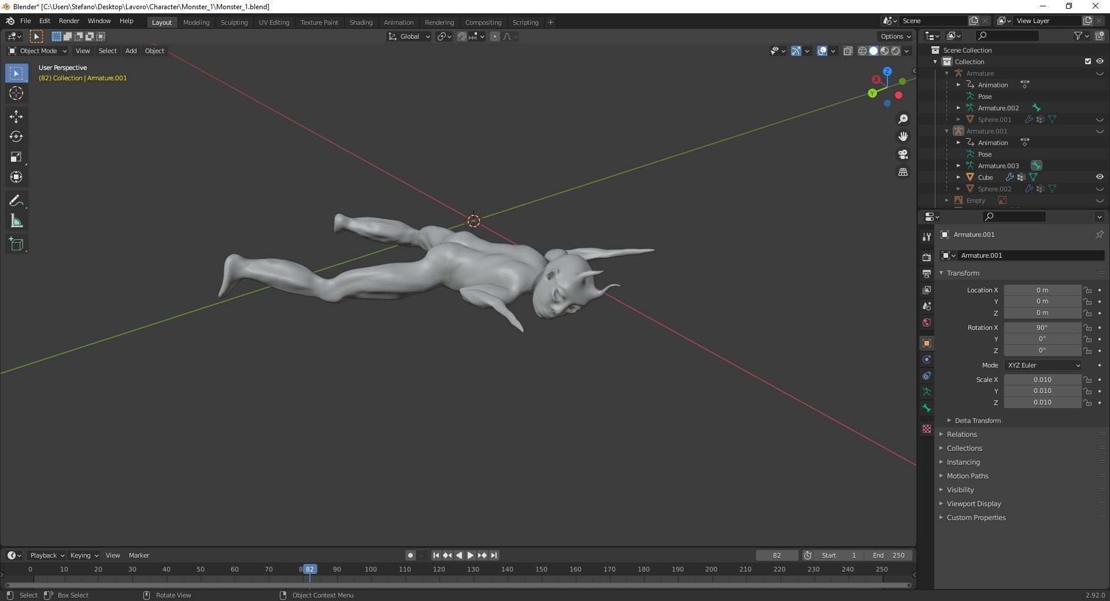Toggle lock on Location X
The image size is (1110, 601).
click(1087, 290)
